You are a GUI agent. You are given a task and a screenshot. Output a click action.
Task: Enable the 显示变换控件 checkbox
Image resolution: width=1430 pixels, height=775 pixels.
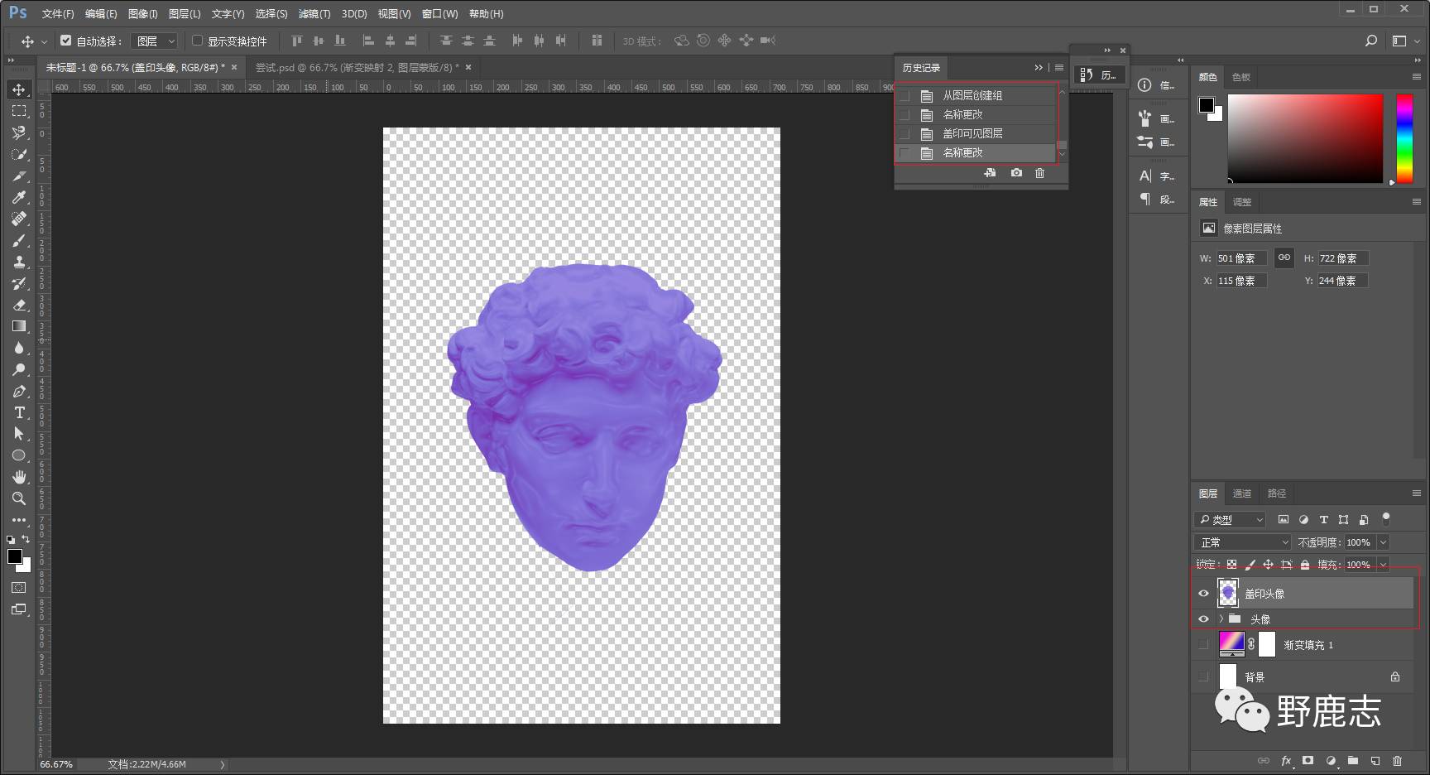tap(198, 41)
